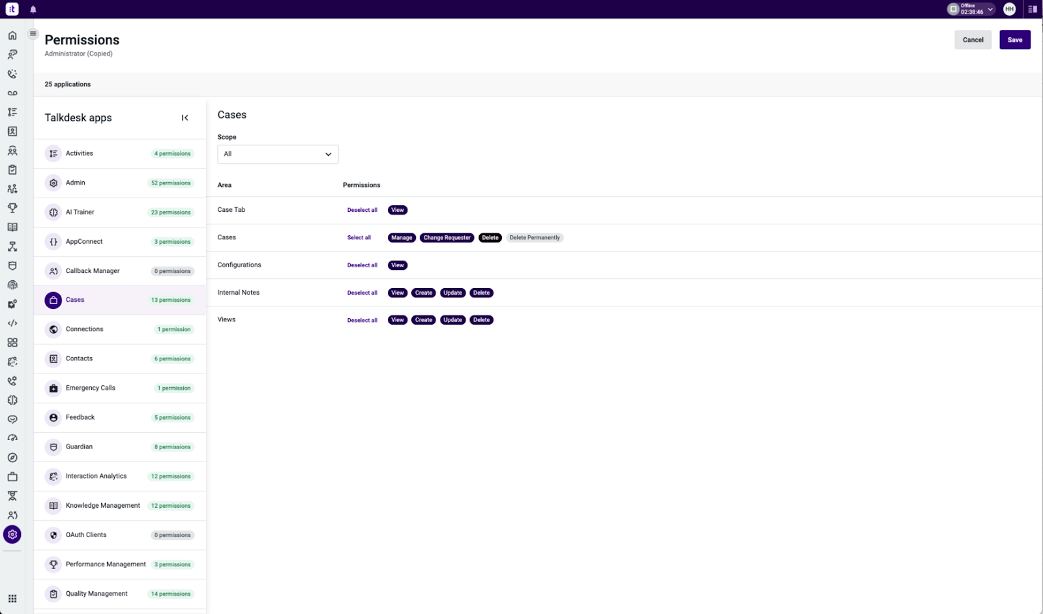
Task: Select the Feedback app
Action: point(120,418)
